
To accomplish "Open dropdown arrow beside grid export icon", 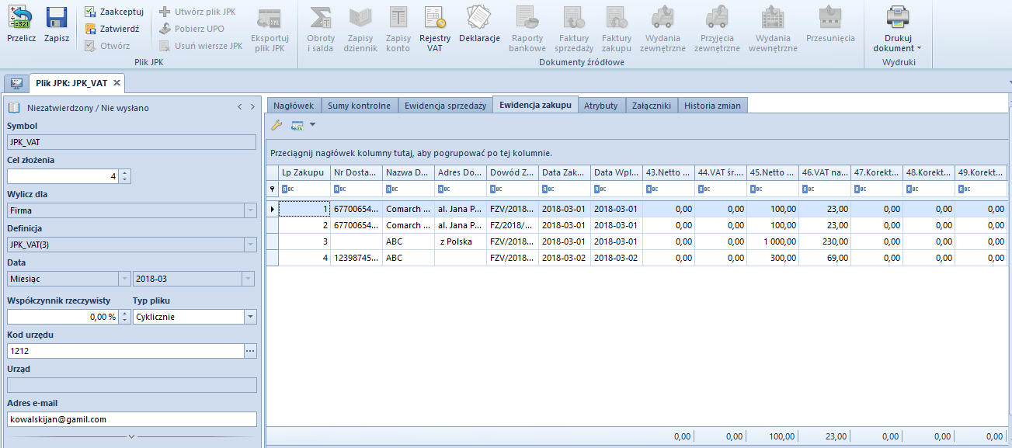I will pos(312,125).
